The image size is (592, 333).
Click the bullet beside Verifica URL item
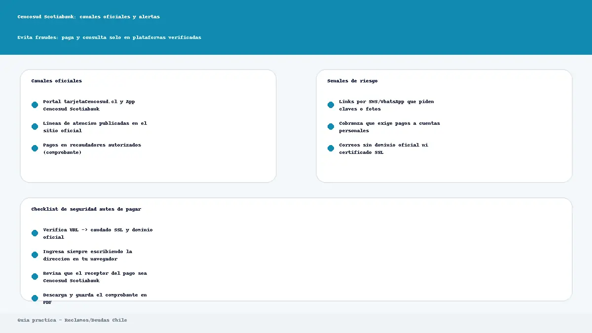[x=35, y=233]
